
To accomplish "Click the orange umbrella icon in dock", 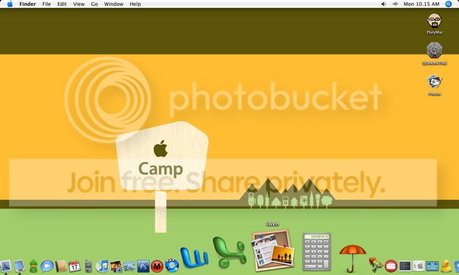I will point(352,258).
